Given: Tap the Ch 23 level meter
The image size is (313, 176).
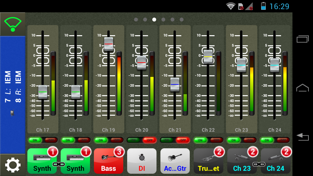Looking at the screenshot, I should coord(252,83).
